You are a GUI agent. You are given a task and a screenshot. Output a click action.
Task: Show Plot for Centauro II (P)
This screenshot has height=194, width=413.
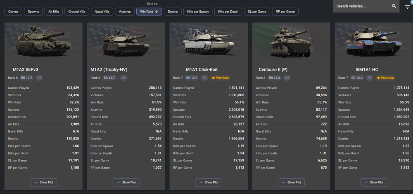coord(291,182)
